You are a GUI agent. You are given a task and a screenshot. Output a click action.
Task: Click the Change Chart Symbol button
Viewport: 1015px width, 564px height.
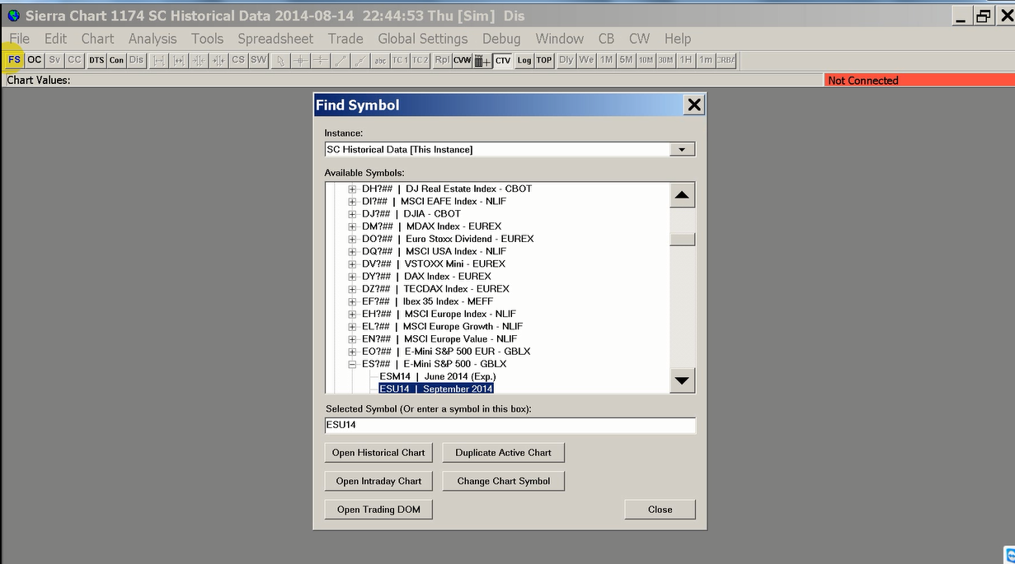click(x=504, y=481)
